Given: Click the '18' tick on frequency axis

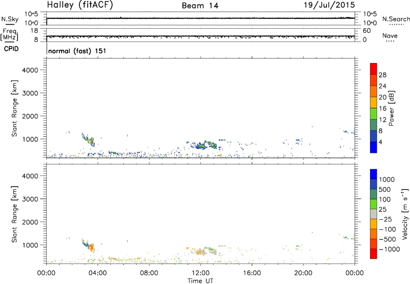Looking at the screenshot, I should (x=34, y=31).
